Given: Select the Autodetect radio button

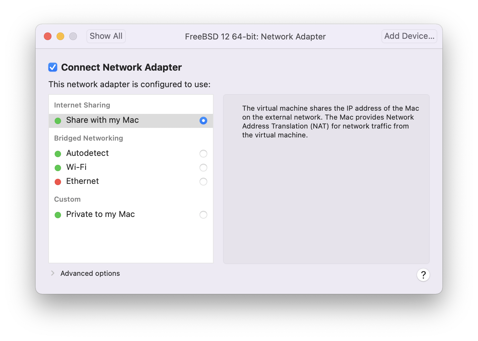Looking at the screenshot, I should point(203,154).
